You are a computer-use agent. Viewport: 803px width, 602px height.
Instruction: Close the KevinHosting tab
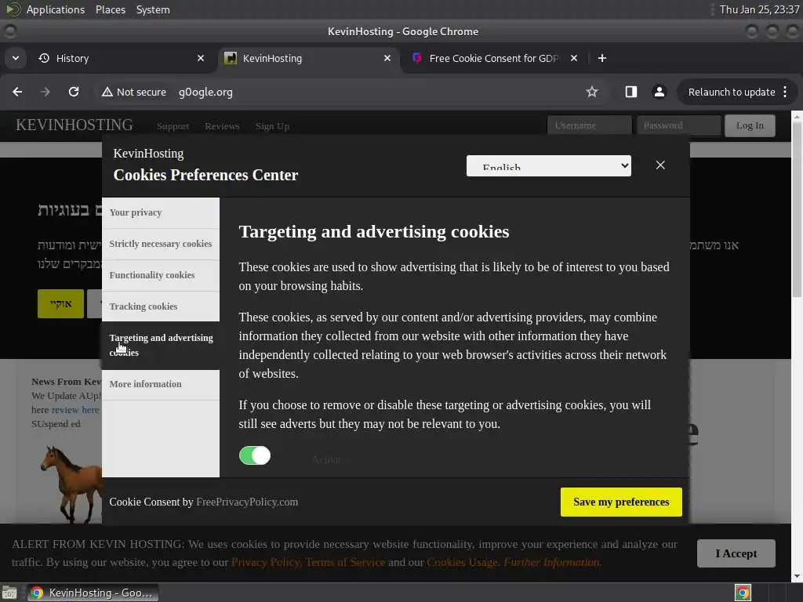pyautogui.click(x=387, y=58)
